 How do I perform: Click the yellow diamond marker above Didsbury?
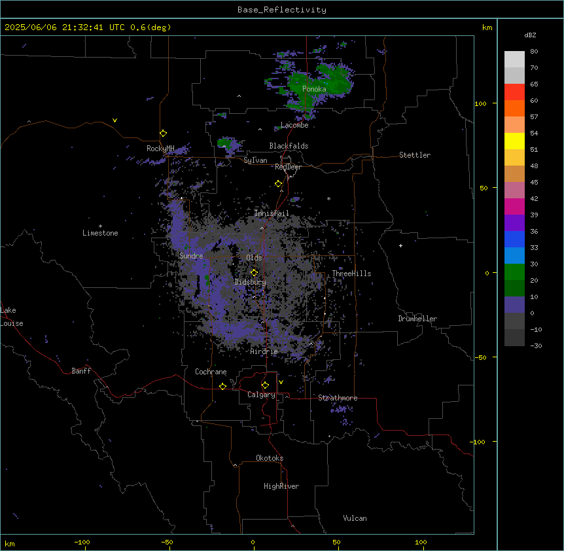click(x=254, y=273)
